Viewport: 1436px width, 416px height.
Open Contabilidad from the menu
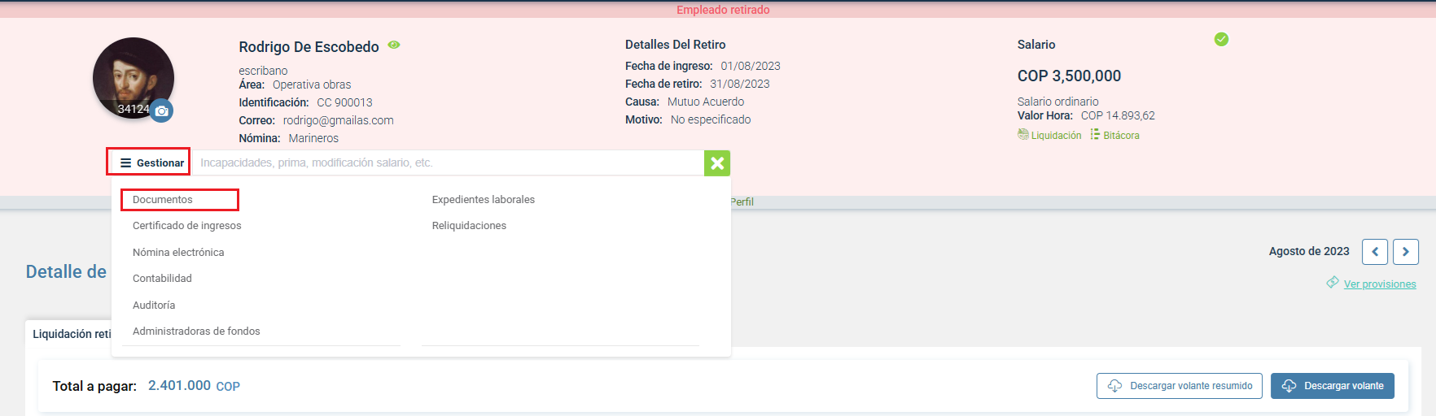coord(163,279)
